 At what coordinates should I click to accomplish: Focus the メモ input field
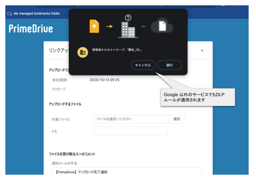pos(131,131)
